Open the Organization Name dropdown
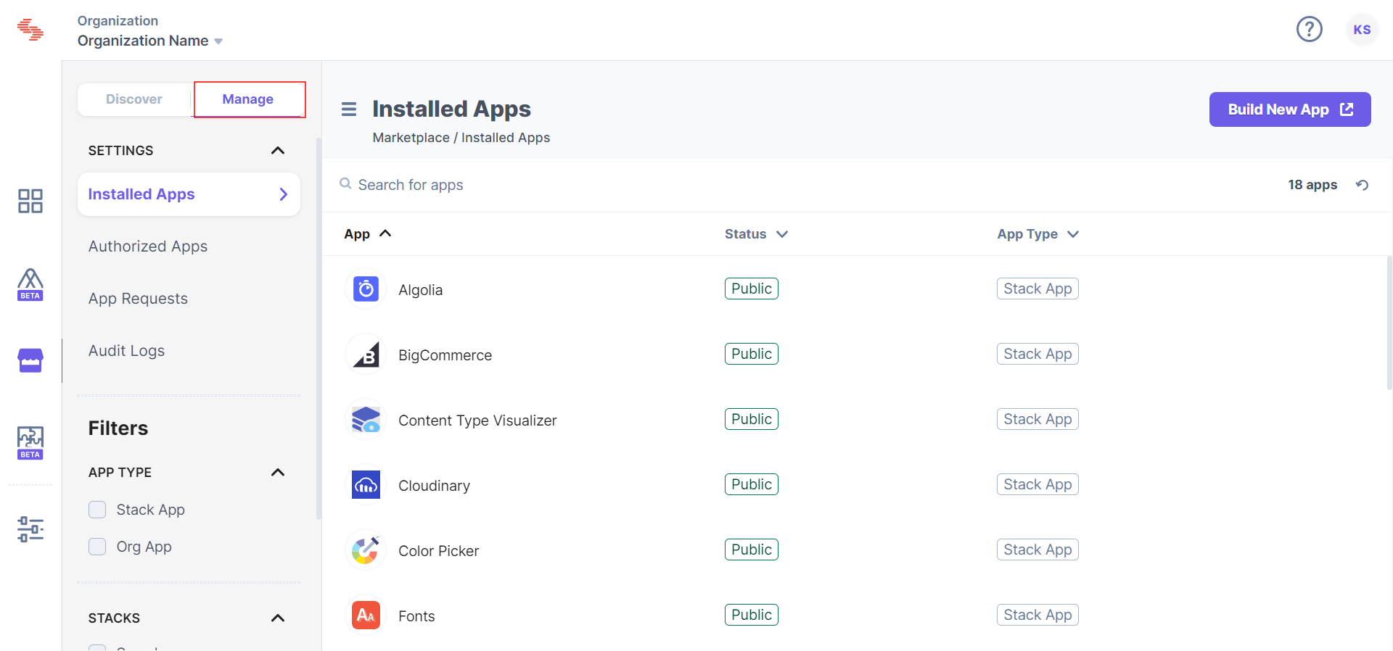 coord(150,41)
